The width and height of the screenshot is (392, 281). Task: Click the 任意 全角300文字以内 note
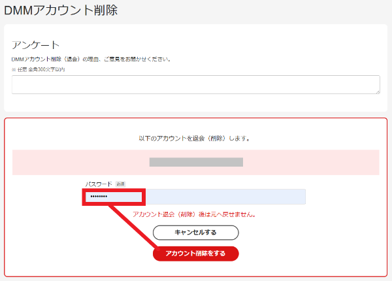pos(39,69)
